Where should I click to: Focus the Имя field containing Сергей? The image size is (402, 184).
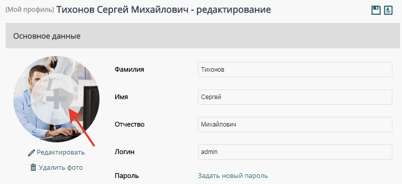[295, 97]
